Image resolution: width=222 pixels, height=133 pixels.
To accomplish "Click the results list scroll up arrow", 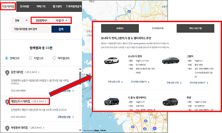I will click(80, 69).
